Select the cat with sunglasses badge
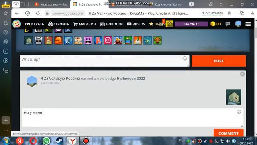The width and height of the screenshot is (257, 145). pyautogui.click(x=39, y=40)
